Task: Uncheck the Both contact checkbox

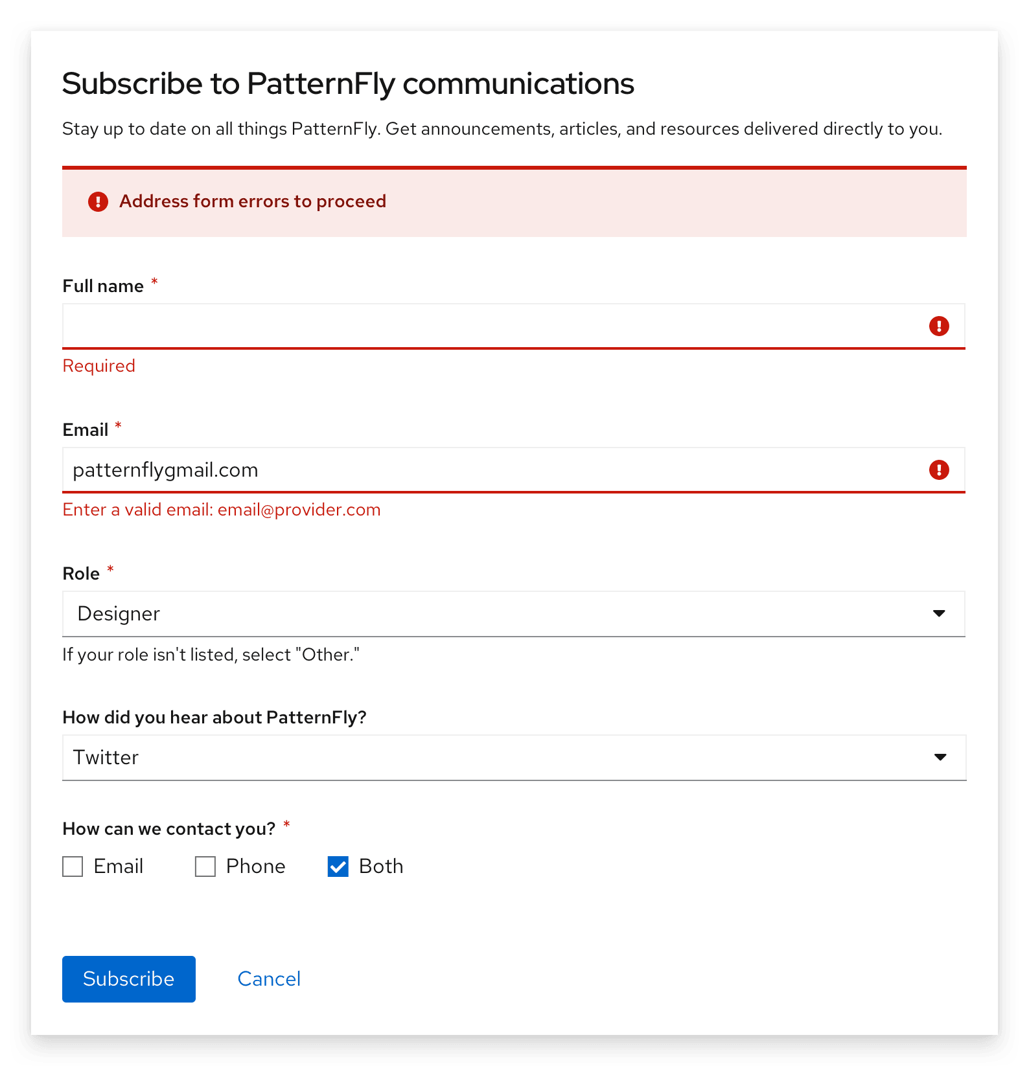Action: (x=338, y=867)
